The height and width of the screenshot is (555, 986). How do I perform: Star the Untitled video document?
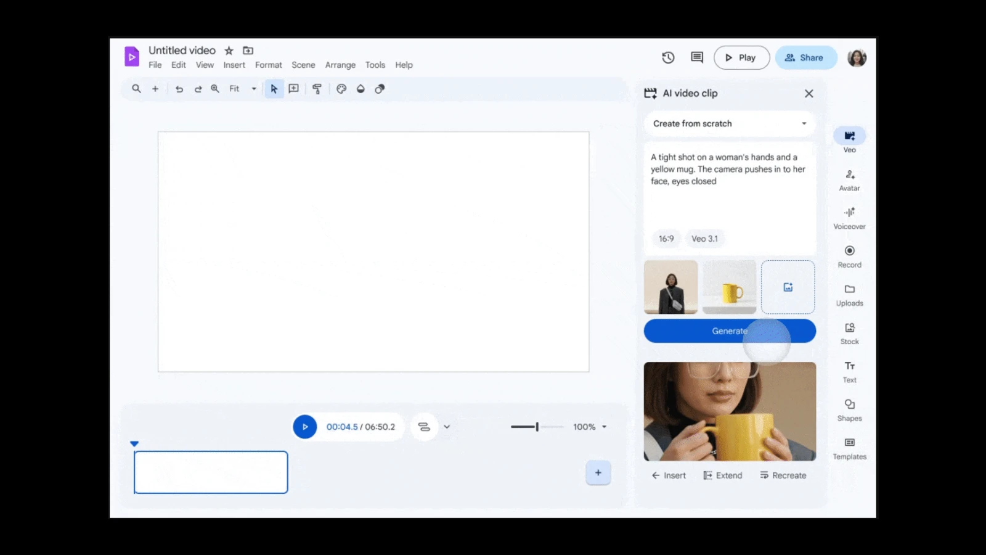[229, 51]
